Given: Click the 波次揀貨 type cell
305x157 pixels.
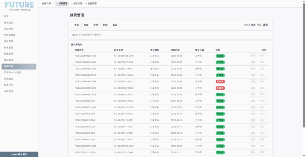Looking at the screenshot, I should coord(155,69).
